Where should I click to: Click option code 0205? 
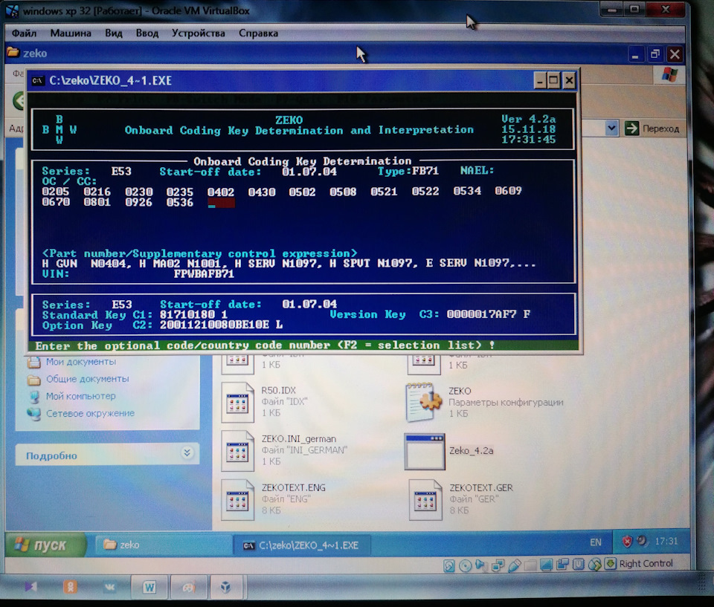(56, 192)
